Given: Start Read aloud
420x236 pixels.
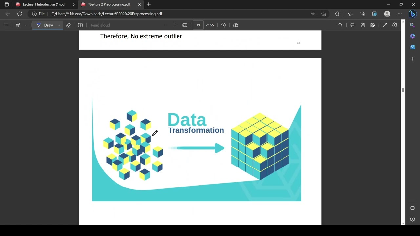Looking at the screenshot, I should click(x=100, y=25).
